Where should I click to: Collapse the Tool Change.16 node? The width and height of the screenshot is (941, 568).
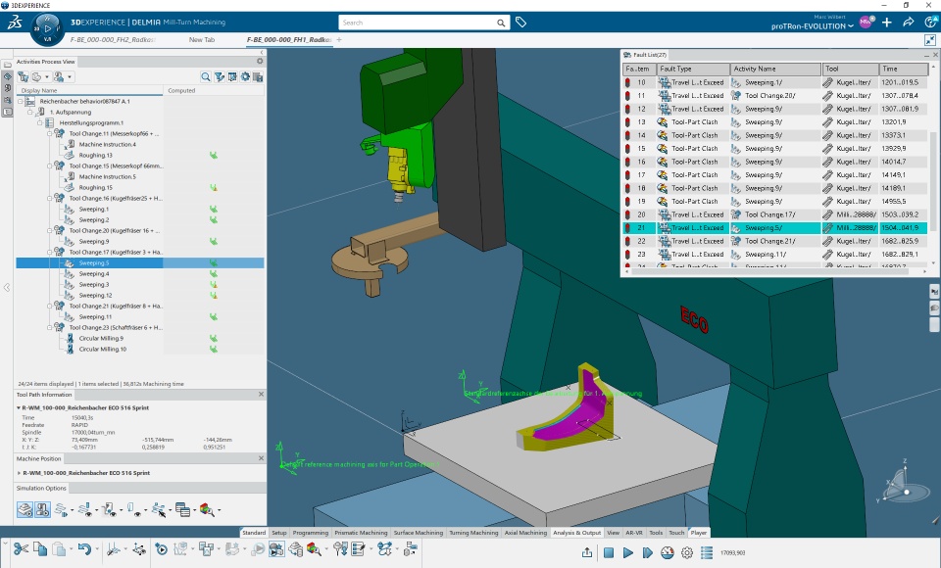pos(50,198)
